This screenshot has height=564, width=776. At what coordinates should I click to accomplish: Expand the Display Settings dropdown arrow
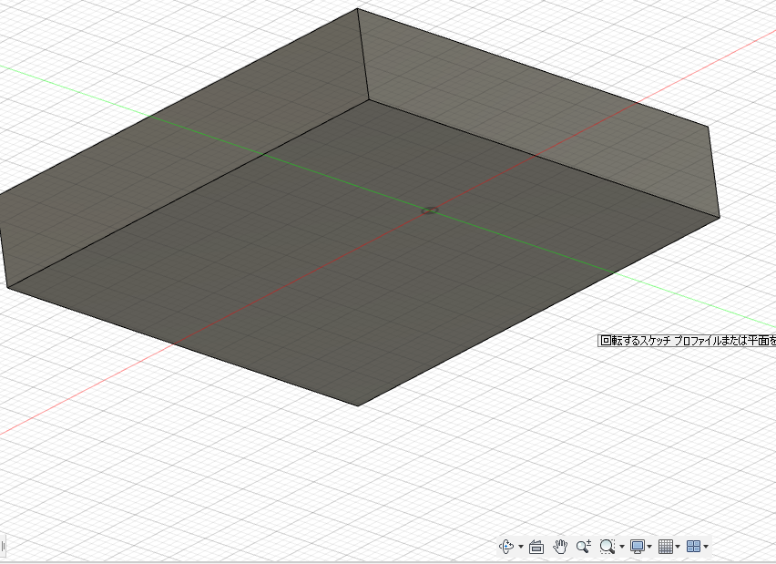[x=649, y=548]
